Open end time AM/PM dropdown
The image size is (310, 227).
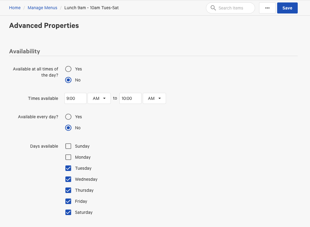pyautogui.click(x=154, y=98)
